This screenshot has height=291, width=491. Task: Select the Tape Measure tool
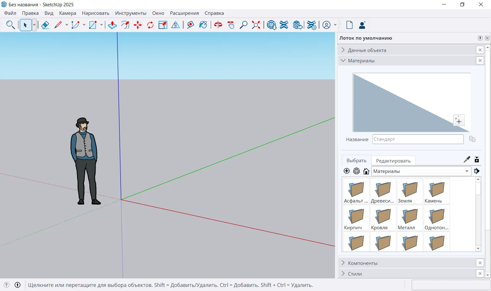190,25
